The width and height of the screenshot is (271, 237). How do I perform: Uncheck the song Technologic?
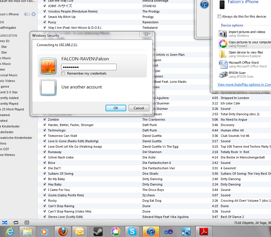(45, 130)
